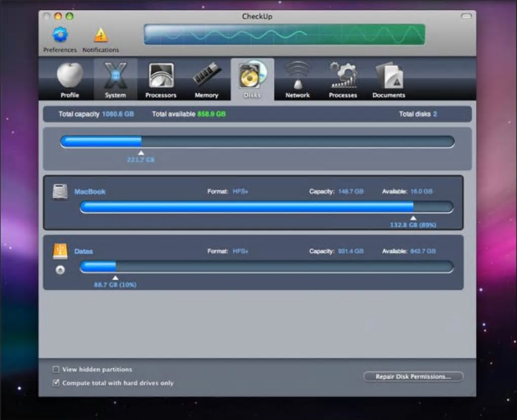Open the Processors panel icon
Image resolution: width=517 pixels, height=420 pixels.
[x=161, y=76]
